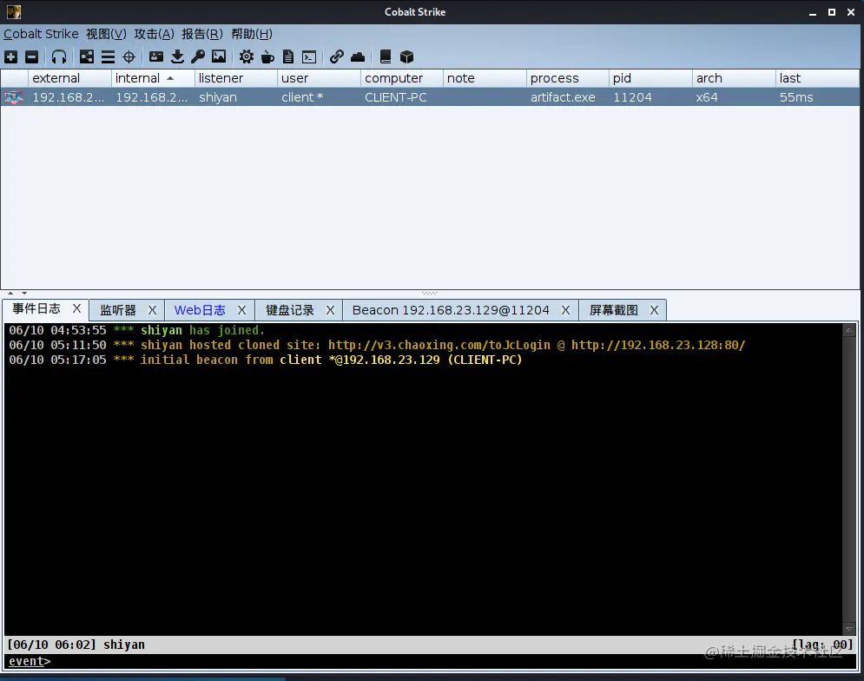864x681 pixels.
Task: Sort sessions by note column
Action: (485, 78)
